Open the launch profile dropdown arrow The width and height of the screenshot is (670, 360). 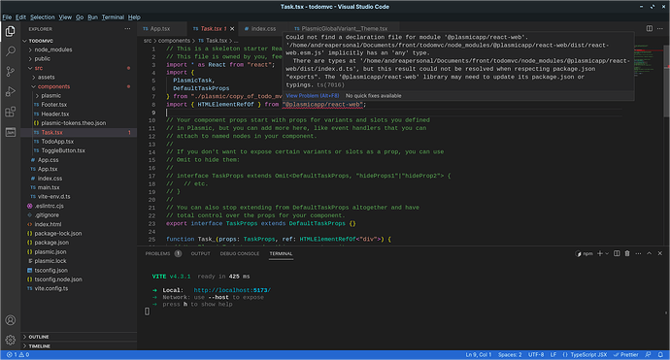point(607,253)
